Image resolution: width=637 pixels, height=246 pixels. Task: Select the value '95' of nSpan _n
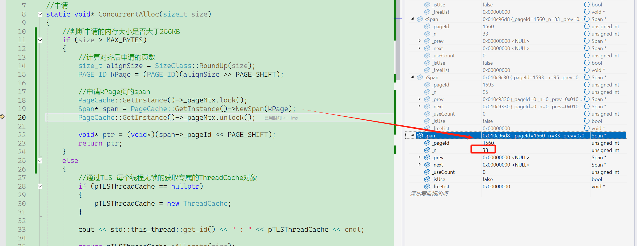[485, 92]
